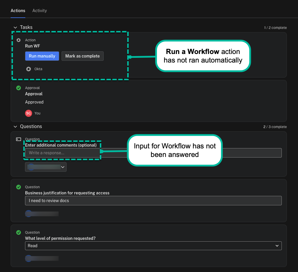Click the Question input icon next to comments question
The image size is (298, 272).
tap(19, 139)
